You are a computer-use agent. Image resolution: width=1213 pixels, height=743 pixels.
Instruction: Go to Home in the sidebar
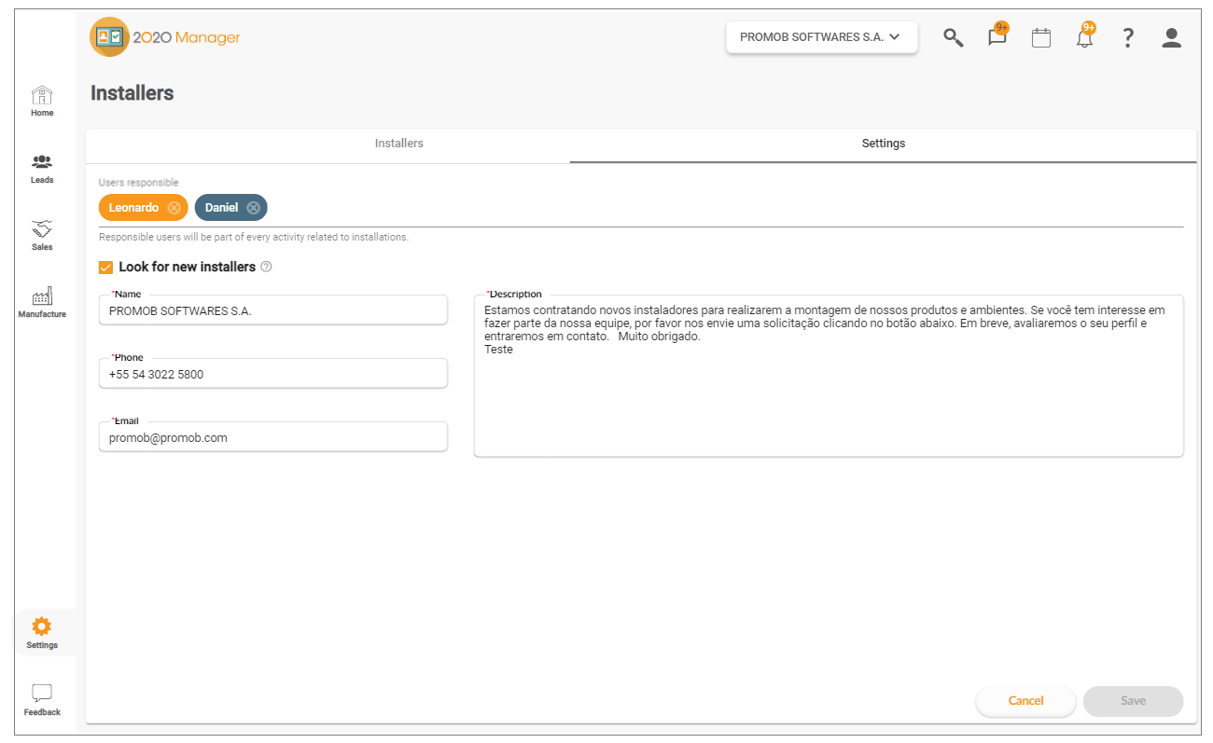tap(42, 101)
